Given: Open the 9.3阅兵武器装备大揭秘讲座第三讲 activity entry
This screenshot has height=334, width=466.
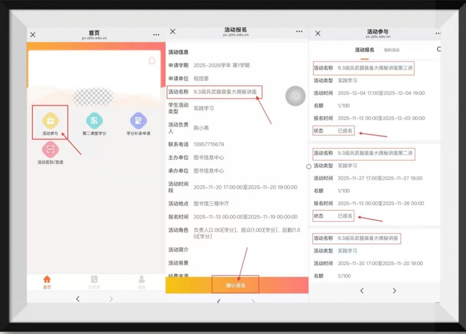Looking at the screenshot, I should point(375,68).
